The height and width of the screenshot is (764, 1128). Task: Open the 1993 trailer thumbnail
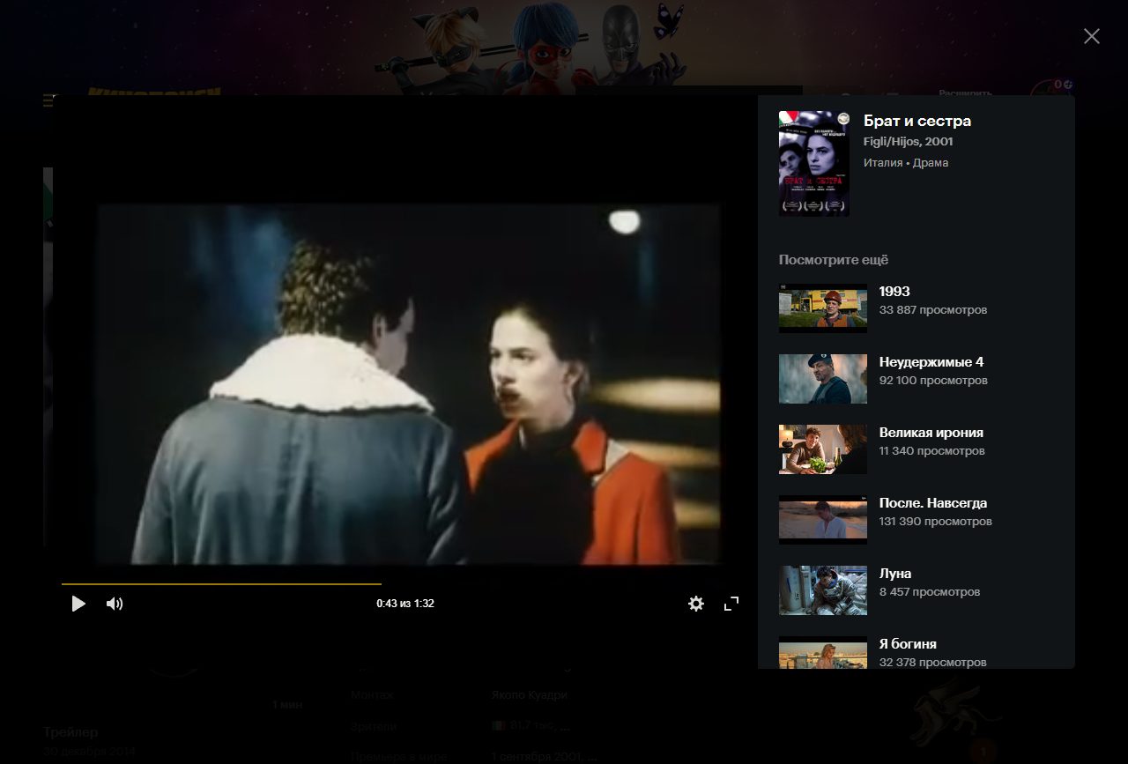point(823,308)
